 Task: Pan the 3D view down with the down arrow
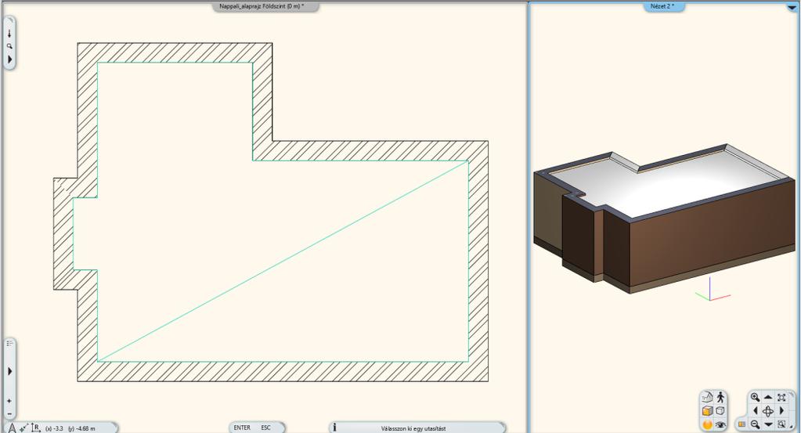[x=768, y=425]
